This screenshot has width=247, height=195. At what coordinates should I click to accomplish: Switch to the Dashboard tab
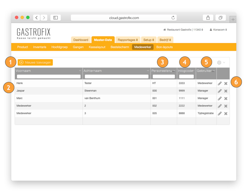coord(81,40)
